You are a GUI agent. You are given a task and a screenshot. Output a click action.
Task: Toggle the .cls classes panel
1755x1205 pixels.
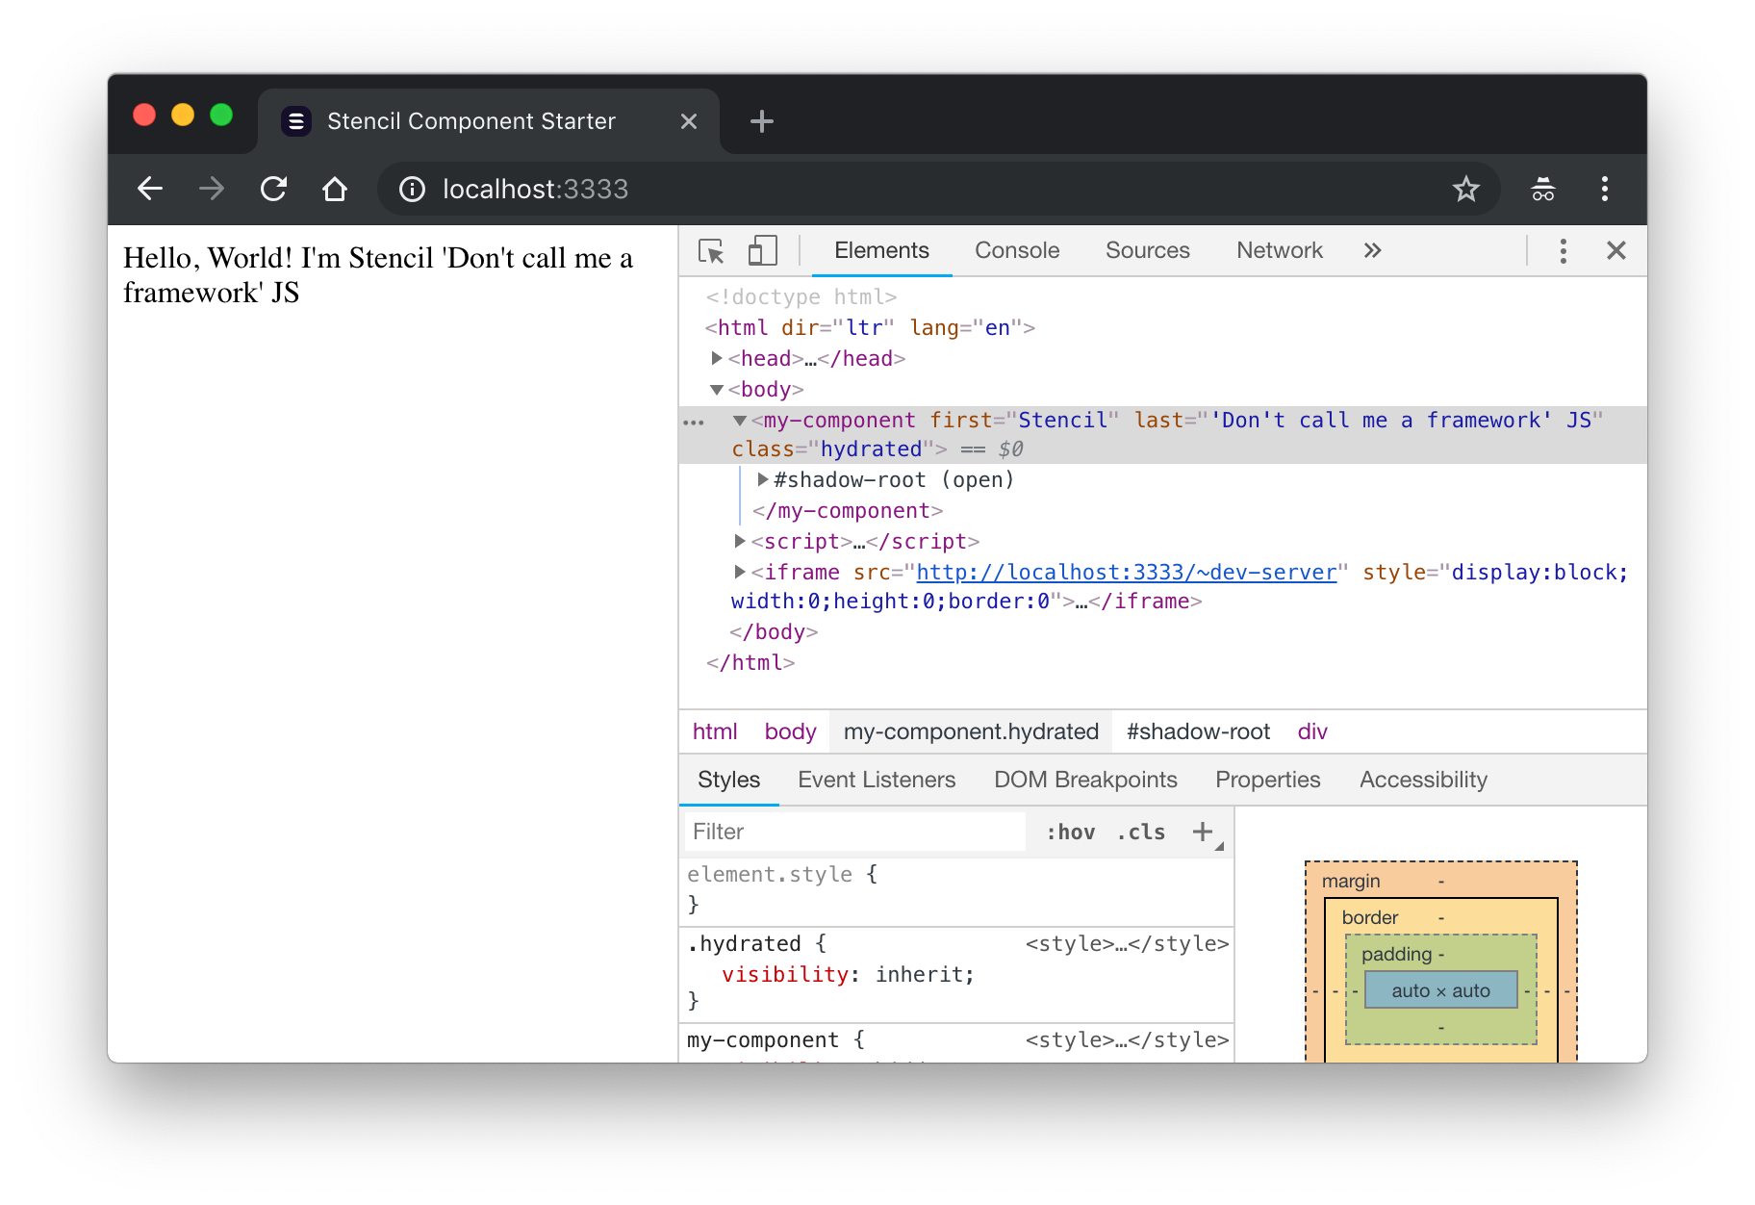click(x=1141, y=832)
